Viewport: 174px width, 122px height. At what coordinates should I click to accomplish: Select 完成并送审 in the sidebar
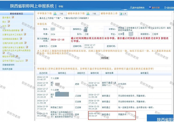(8, 69)
